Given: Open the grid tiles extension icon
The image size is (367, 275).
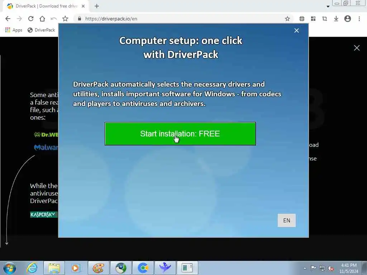Looking at the screenshot, I should 313,19.
